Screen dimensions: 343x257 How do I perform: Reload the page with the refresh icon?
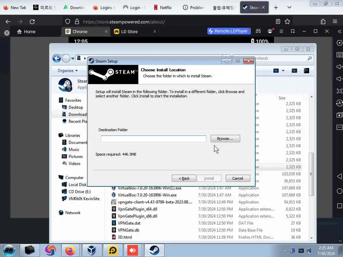(32, 22)
